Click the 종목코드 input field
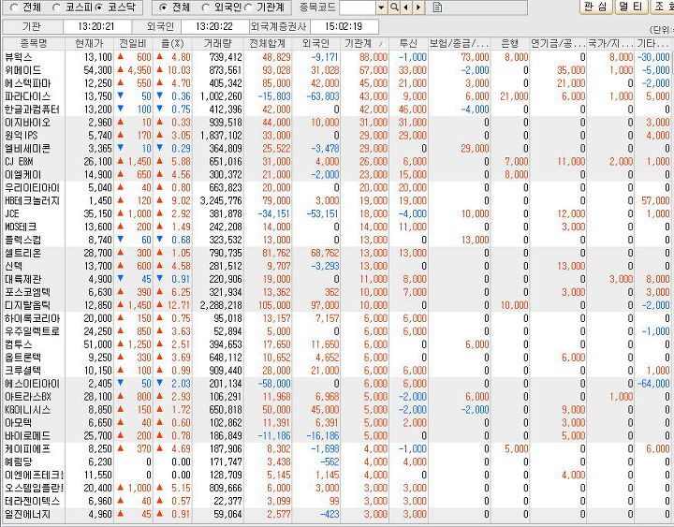The width and height of the screenshot is (674, 527). pos(358,7)
